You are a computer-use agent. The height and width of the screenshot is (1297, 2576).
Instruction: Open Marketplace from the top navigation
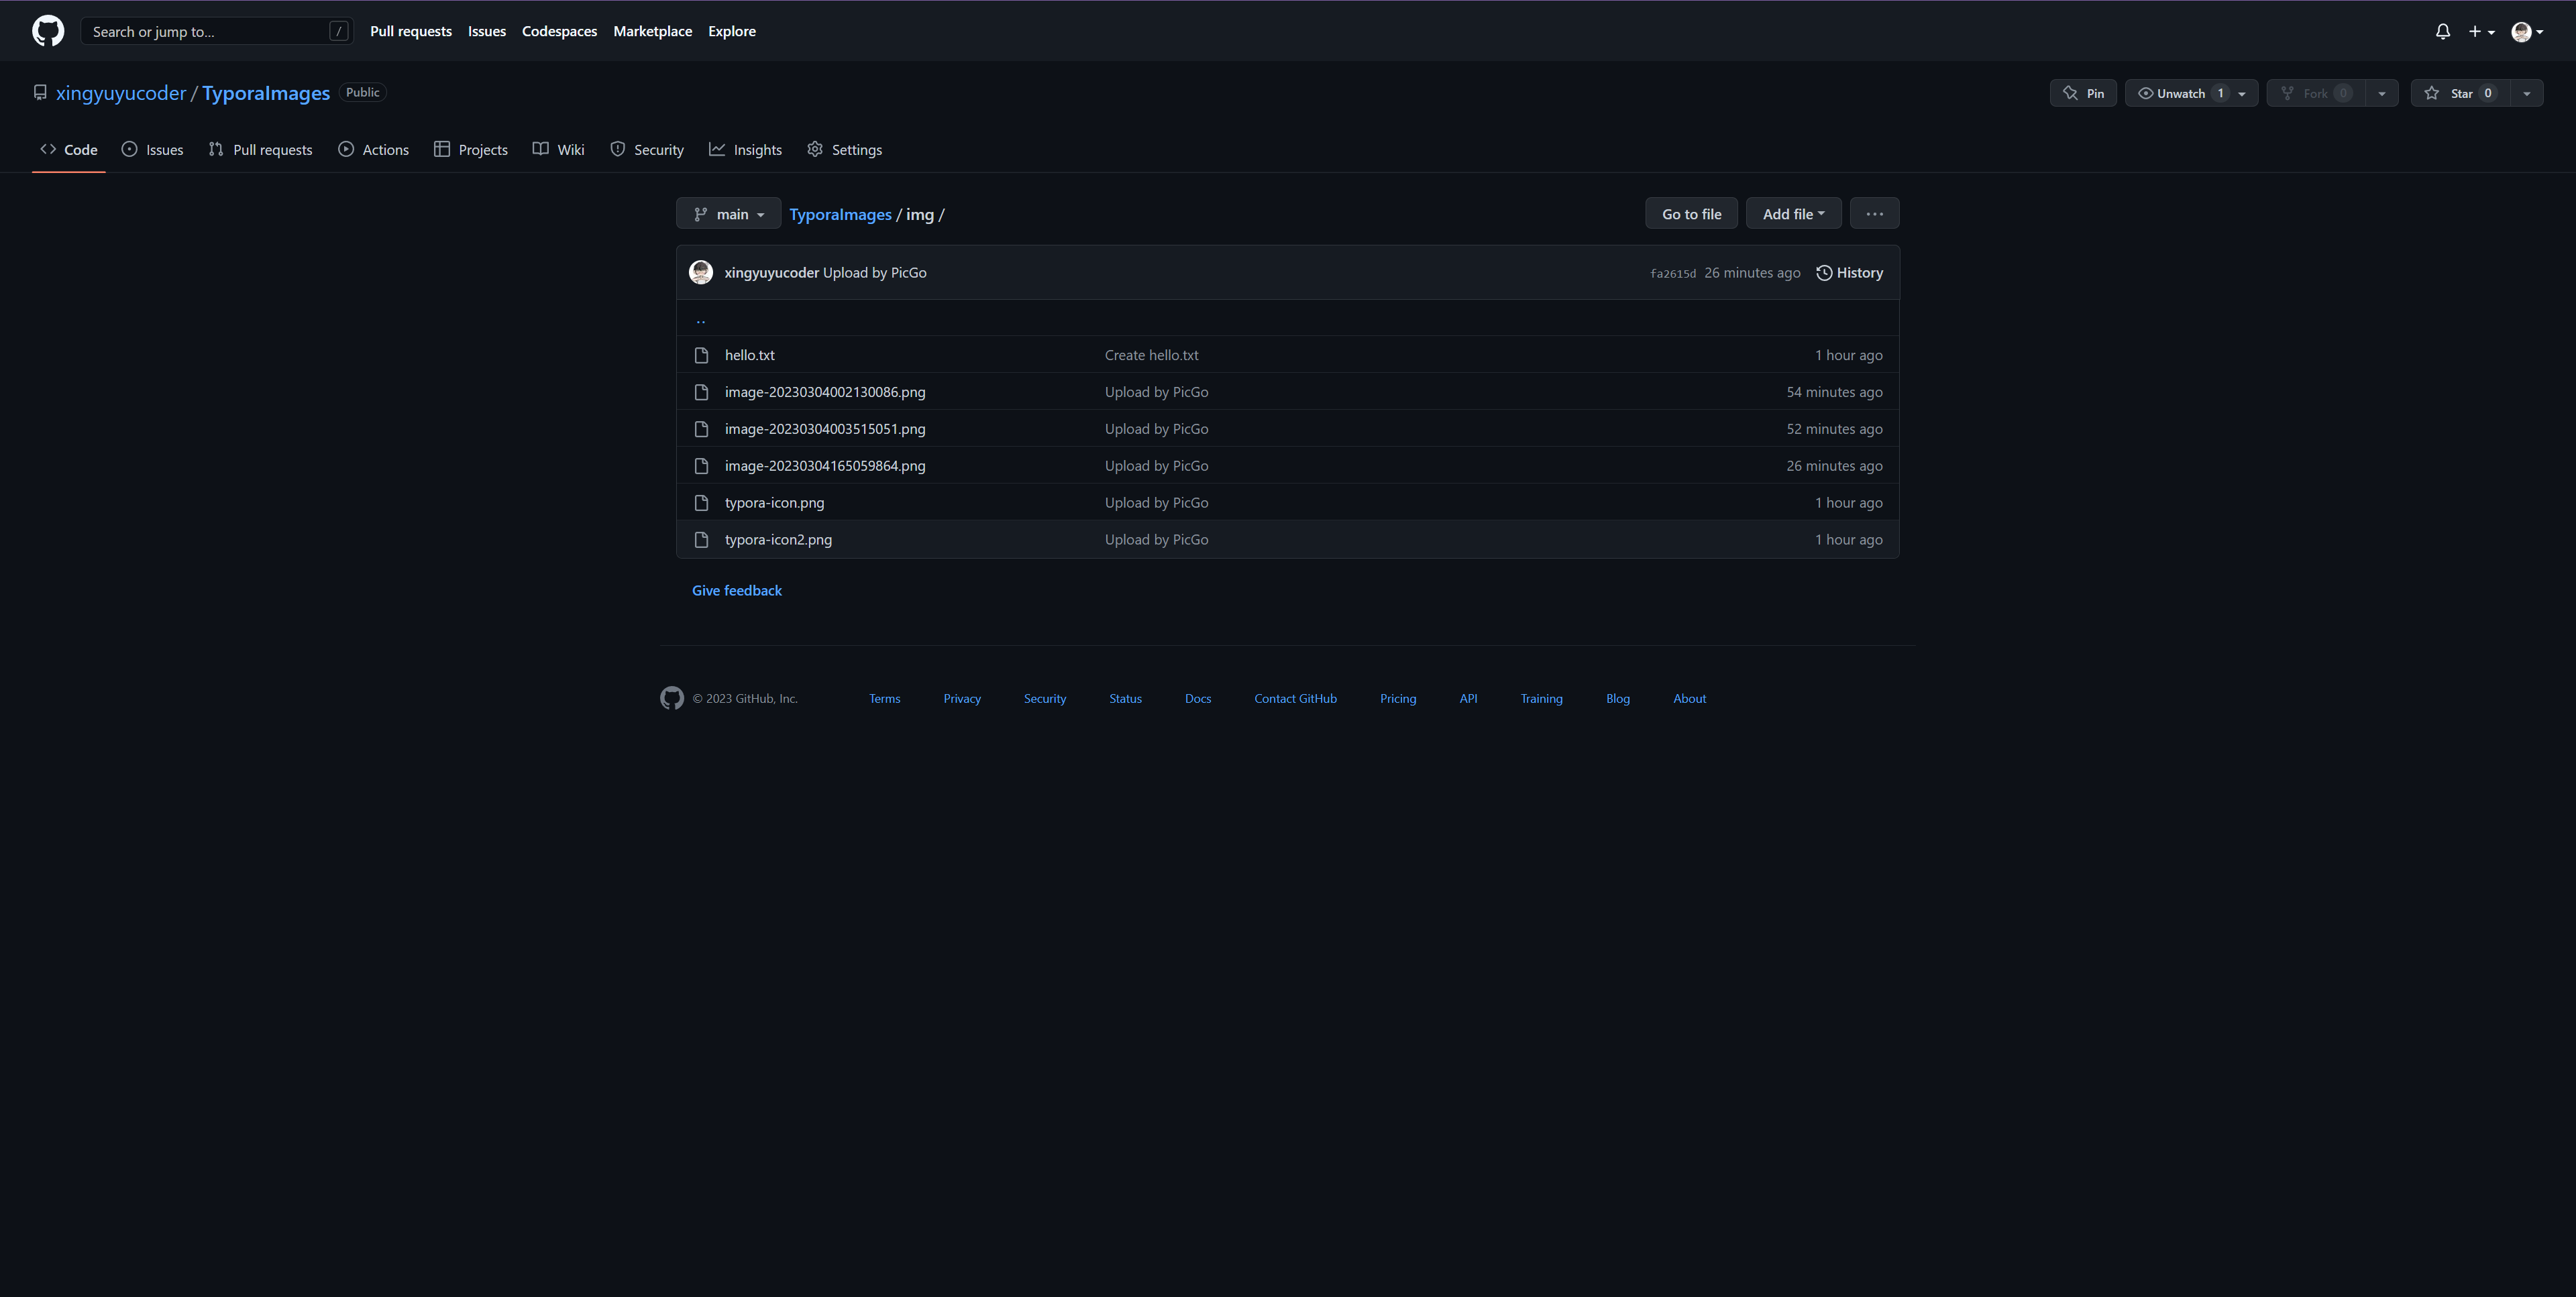coord(652,31)
